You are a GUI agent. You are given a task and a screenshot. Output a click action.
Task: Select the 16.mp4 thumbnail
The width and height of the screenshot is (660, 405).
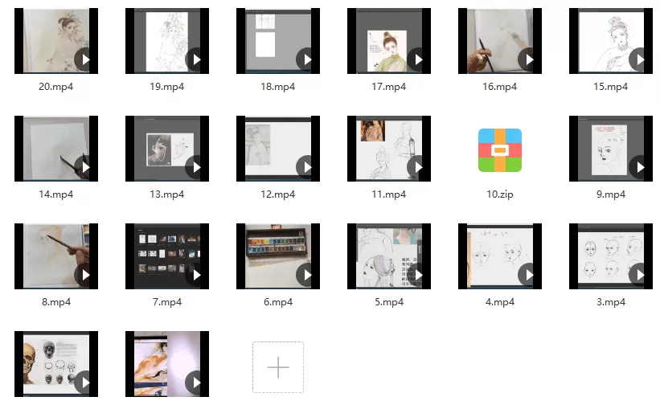(499, 41)
